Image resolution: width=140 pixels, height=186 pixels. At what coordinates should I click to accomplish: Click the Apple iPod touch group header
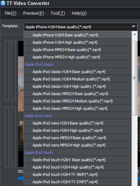pos(78,152)
